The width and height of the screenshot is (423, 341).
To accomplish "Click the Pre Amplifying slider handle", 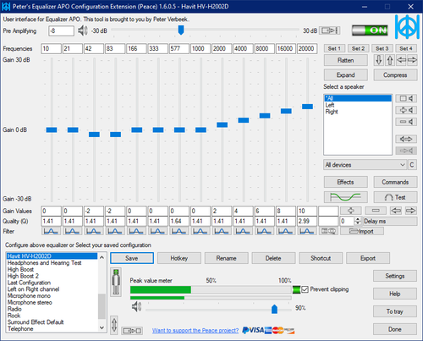I will coord(181,30).
